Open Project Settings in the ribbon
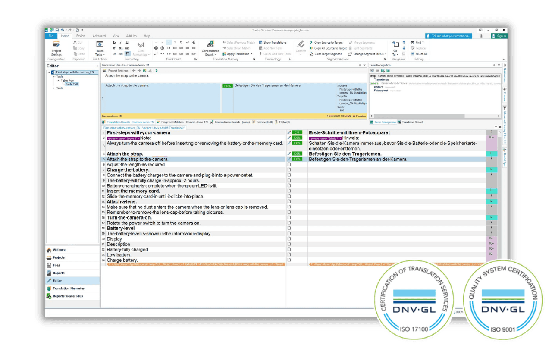This screenshot has height=345, width=552. 56,48
